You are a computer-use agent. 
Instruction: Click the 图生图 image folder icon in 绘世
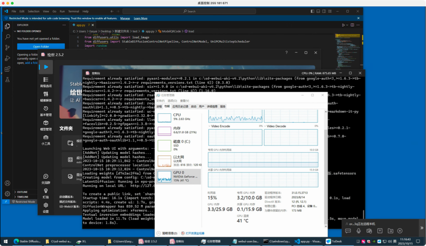tap(70, 176)
